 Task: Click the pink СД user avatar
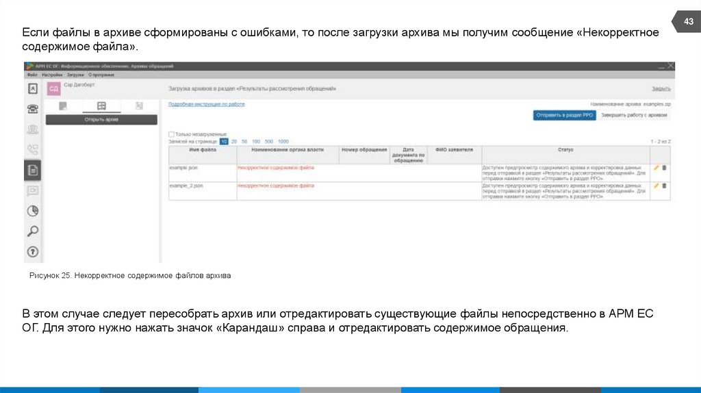53,88
